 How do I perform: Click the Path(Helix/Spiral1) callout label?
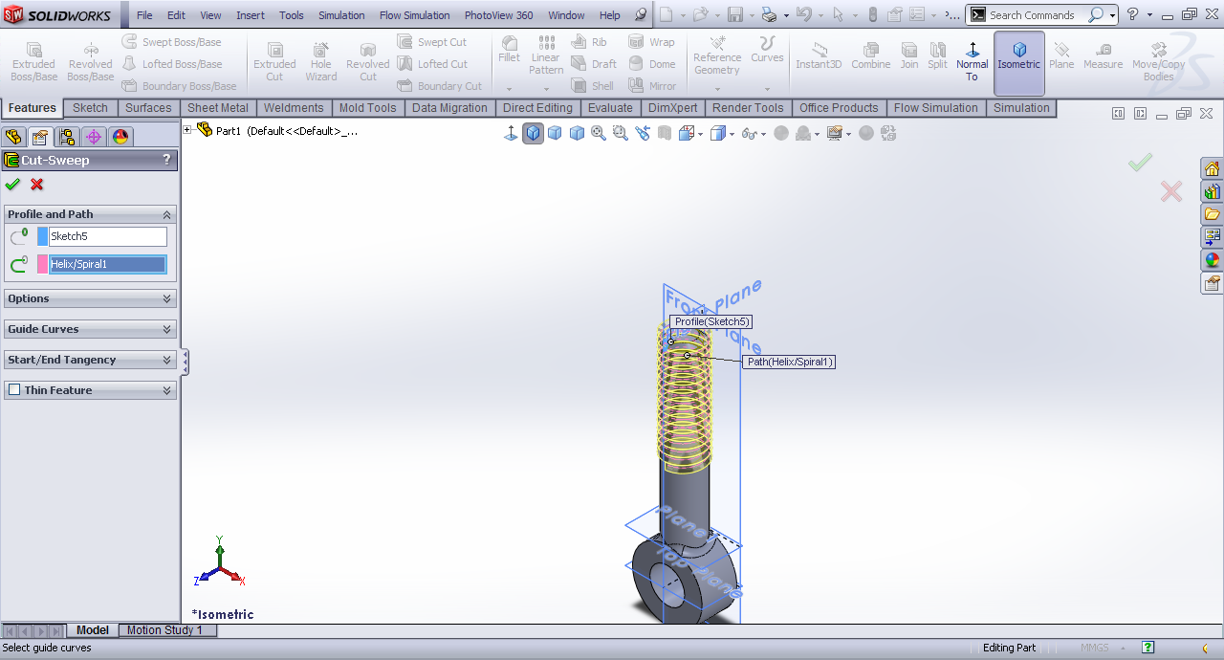pyautogui.click(x=789, y=362)
